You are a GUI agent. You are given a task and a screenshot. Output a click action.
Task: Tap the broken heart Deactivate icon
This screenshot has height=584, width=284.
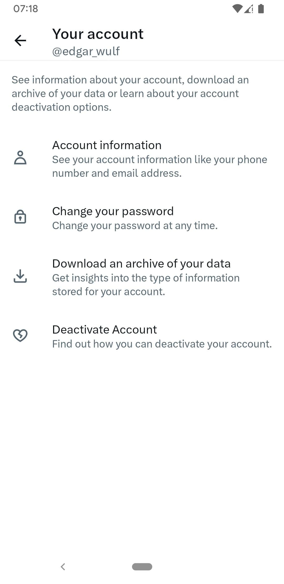[x=20, y=335]
